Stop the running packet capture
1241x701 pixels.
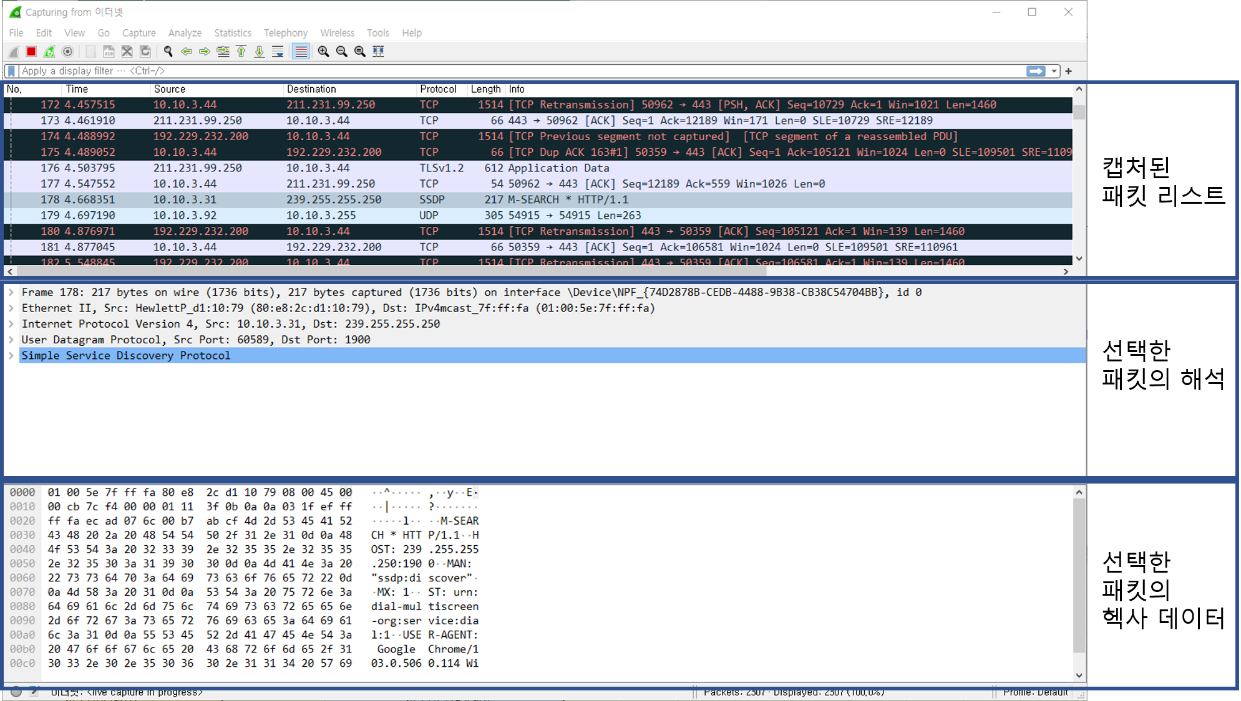[31, 52]
